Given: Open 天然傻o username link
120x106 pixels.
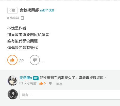Looking at the screenshot, I should (x=26, y=78).
